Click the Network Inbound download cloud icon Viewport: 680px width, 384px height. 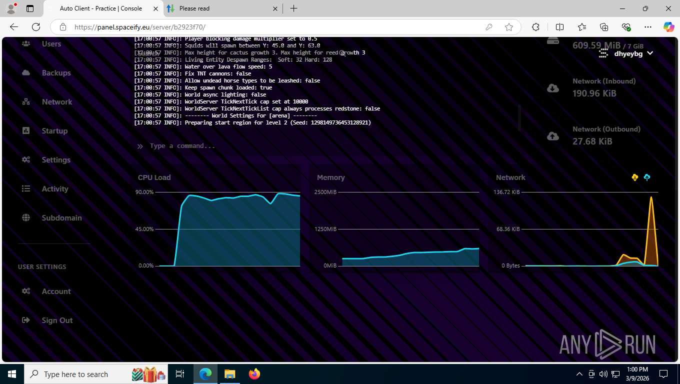[553, 88]
